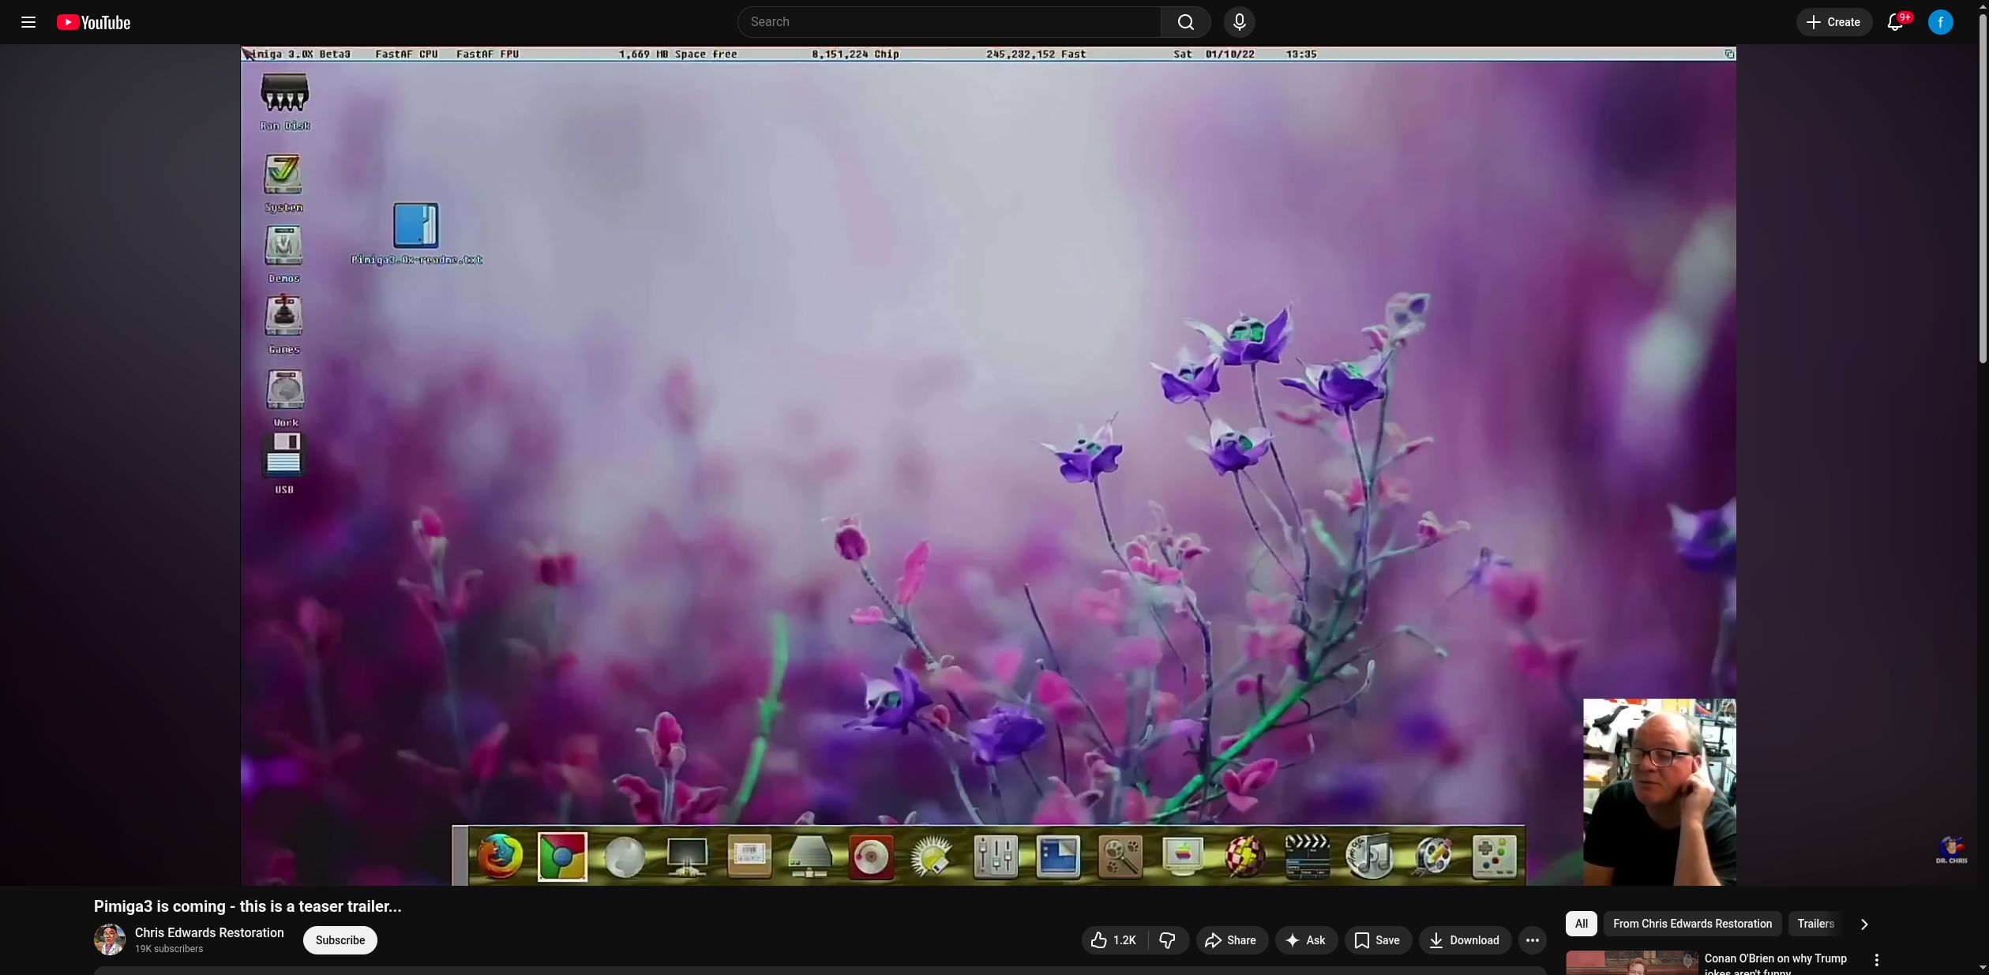
Task: Expand the YouTube guide hamburger menu
Action: (28, 21)
